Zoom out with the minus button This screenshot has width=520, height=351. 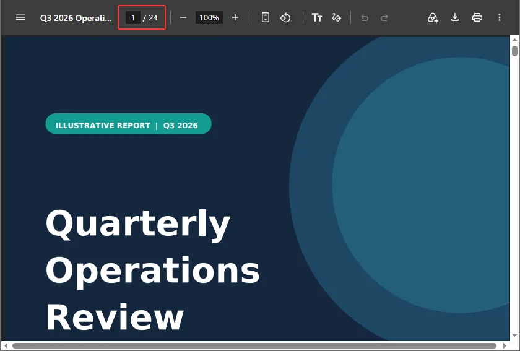[183, 17]
